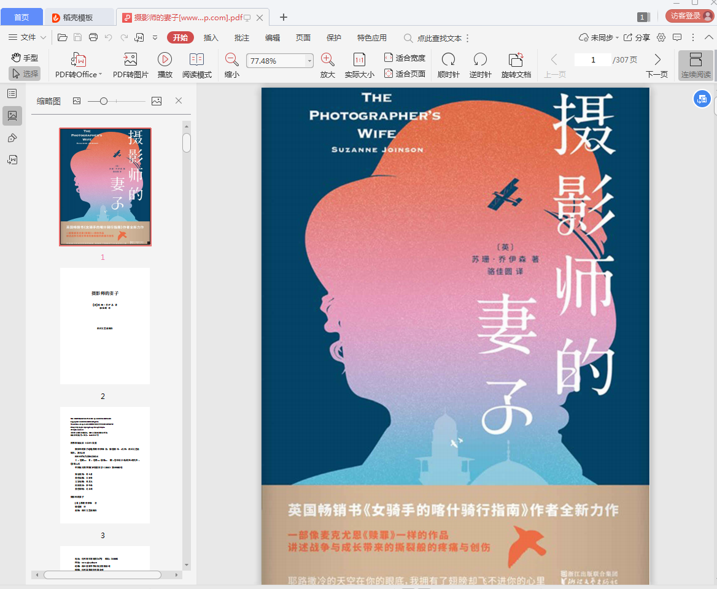Open zoom percentage dropdown
Viewport: 717px width, 589px height.
click(309, 61)
